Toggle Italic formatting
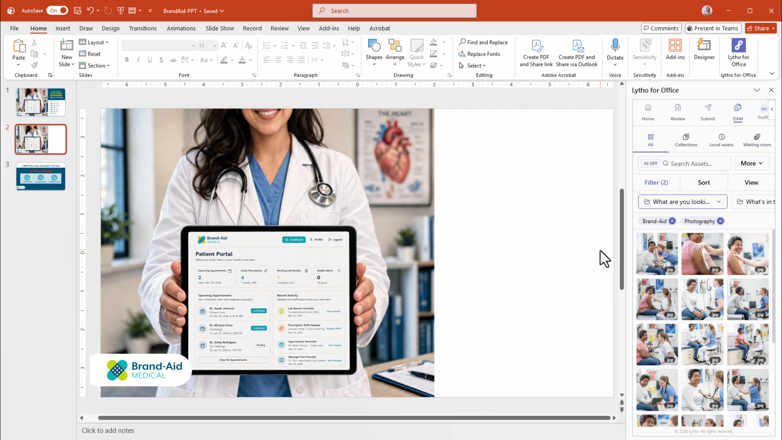Screen dimensions: 782x440 click(x=138, y=60)
